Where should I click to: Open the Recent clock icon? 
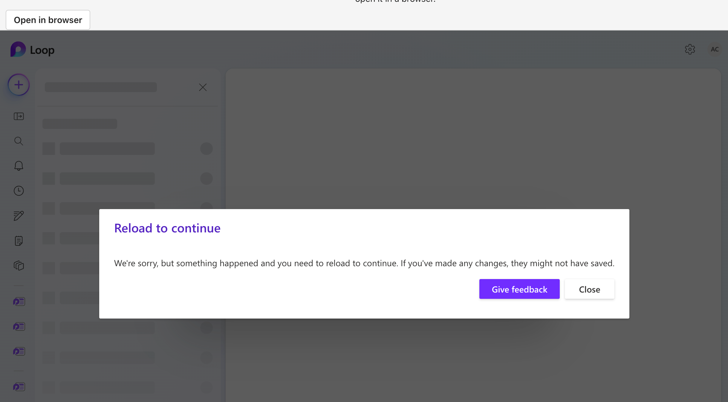(x=19, y=191)
